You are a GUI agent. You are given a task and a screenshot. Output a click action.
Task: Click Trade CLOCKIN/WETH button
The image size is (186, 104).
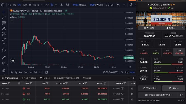tap(158, 95)
